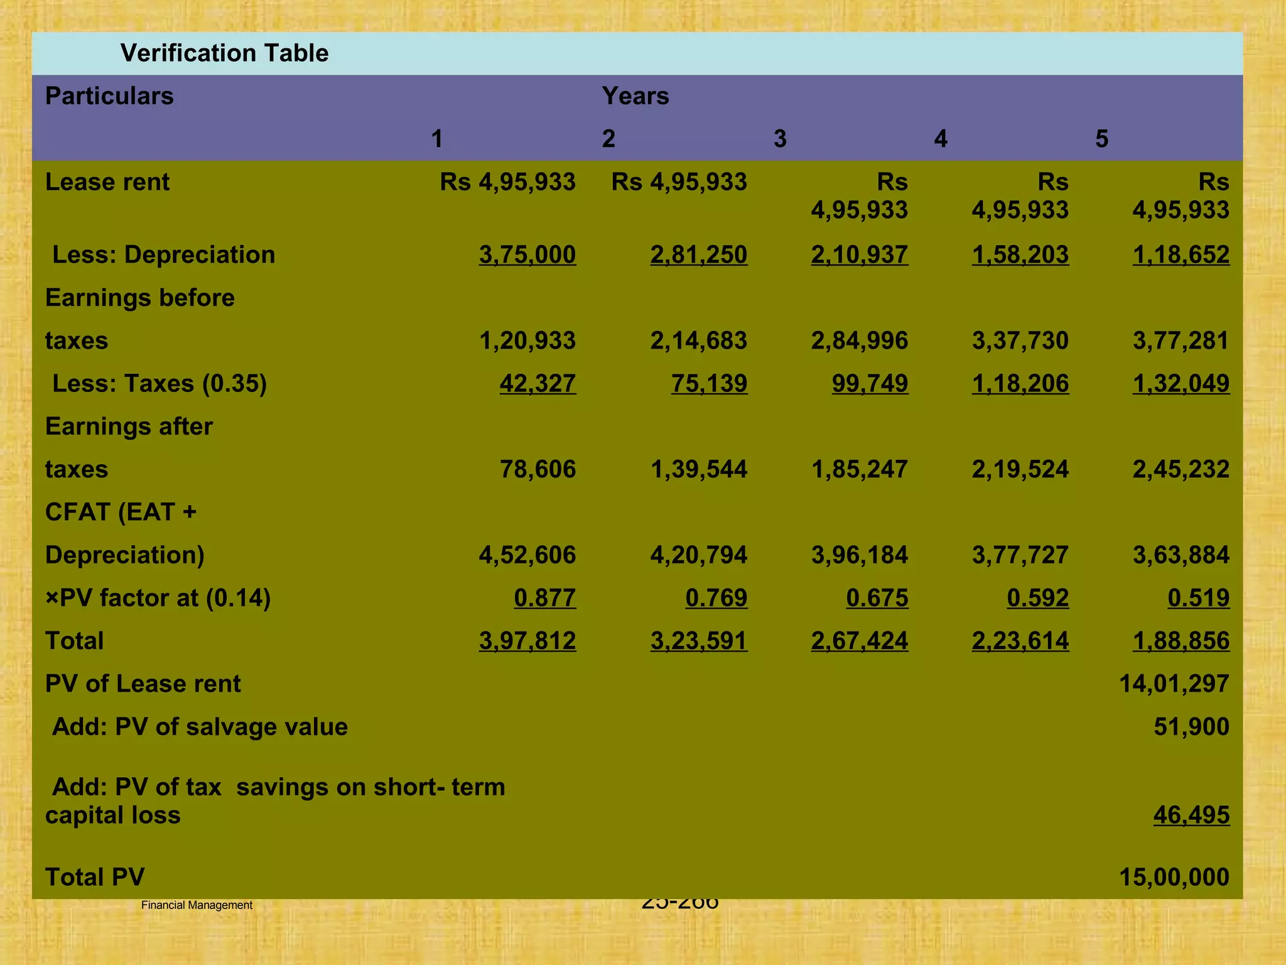Click earnings before taxes 1,20,933
1286x965 pixels.
(x=527, y=341)
